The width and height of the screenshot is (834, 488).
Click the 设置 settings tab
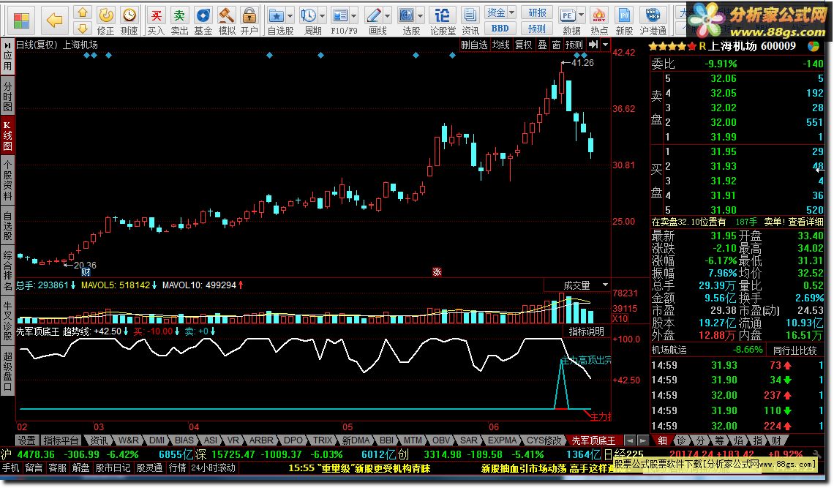26,440
